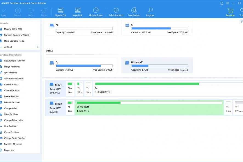Open Change Serial Number
The width and height of the screenshot is (243, 162).
click(15, 138)
